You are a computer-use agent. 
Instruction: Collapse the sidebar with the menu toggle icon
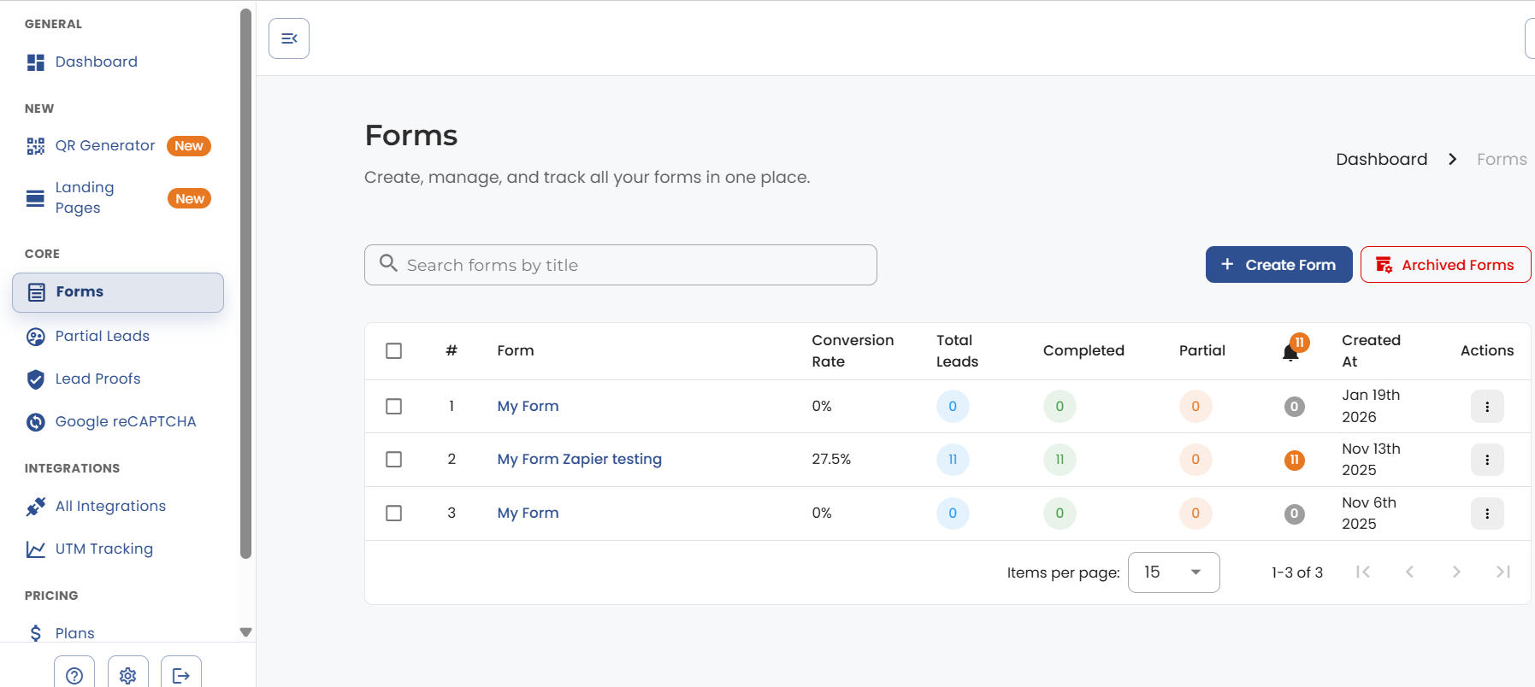click(x=289, y=38)
